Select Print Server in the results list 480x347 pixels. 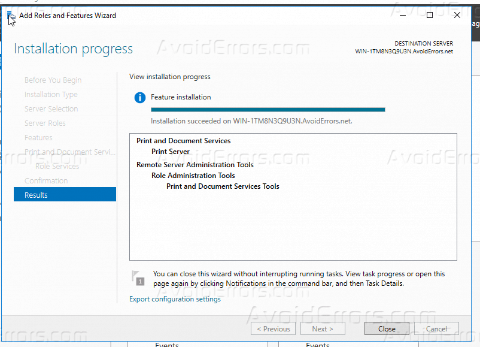[x=170, y=152]
